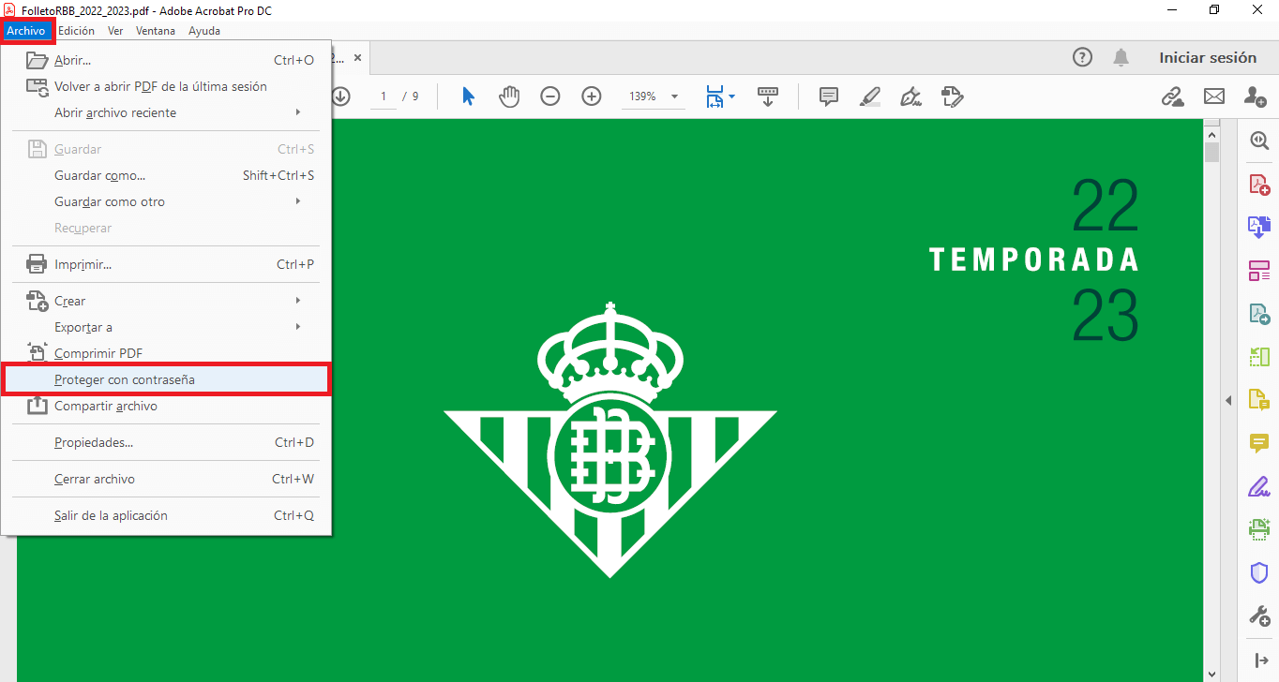Choose Volver a abrir PDF última sesión
The height and width of the screenshot is (682, 1279).
coord(165,86)
